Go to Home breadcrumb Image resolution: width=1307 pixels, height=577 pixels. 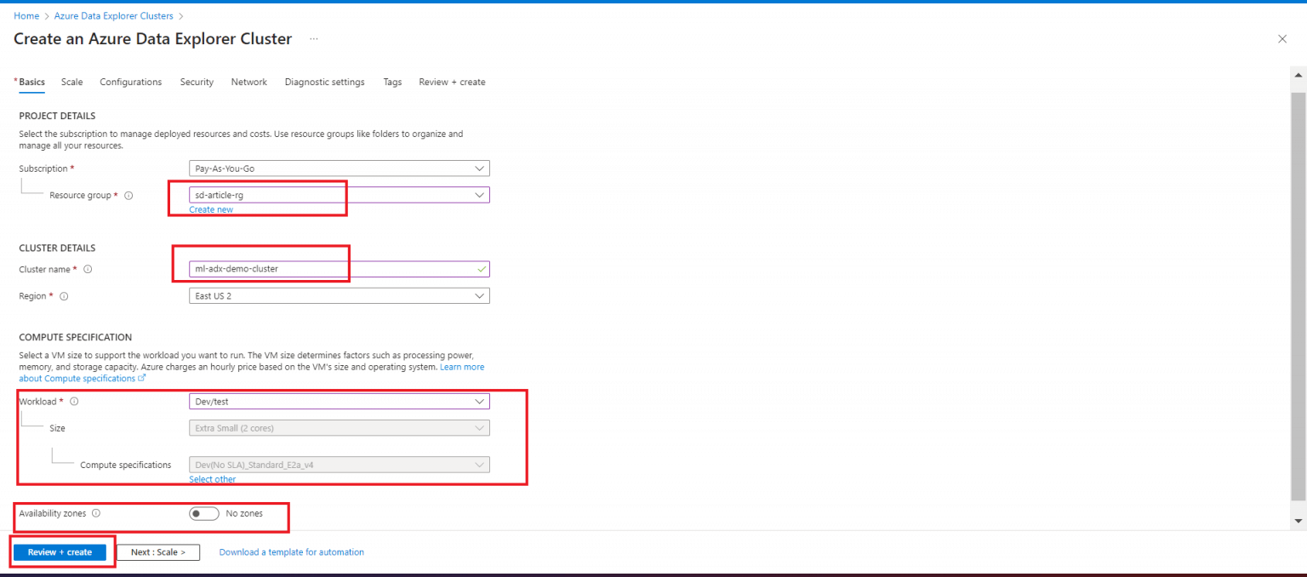[x=26, y=16]
